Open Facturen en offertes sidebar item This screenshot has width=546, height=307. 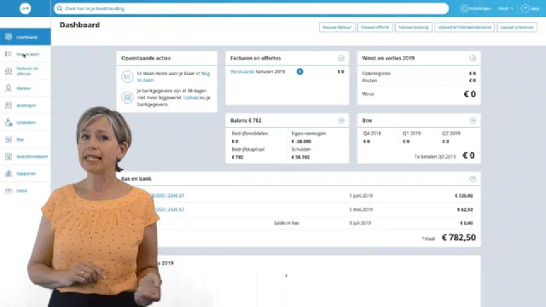coord(25,71)
